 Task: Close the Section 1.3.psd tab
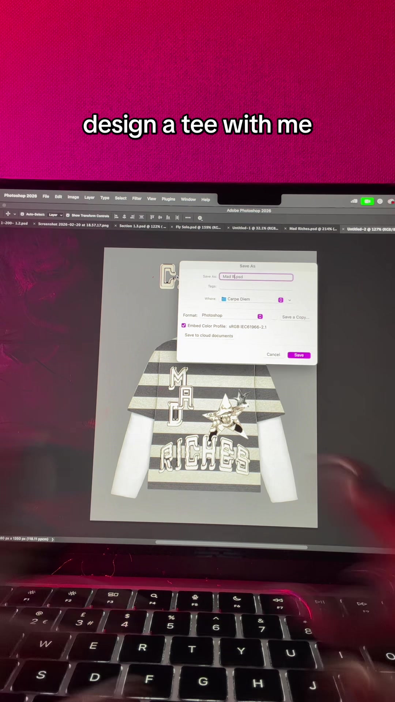tap(116, 226)
